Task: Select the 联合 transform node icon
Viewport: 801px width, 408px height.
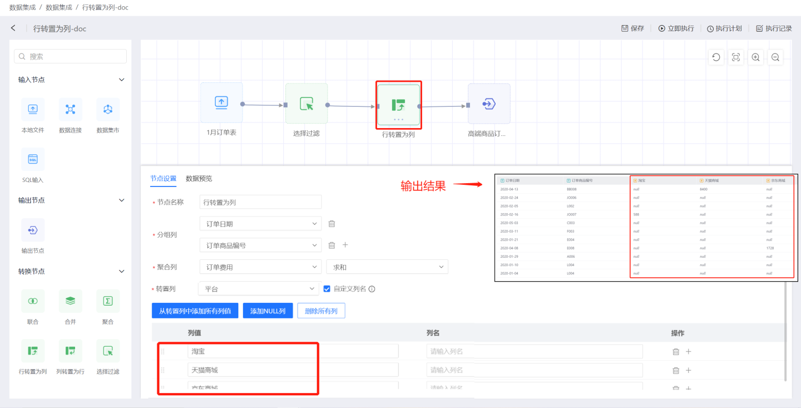Action: pos(33,301)
